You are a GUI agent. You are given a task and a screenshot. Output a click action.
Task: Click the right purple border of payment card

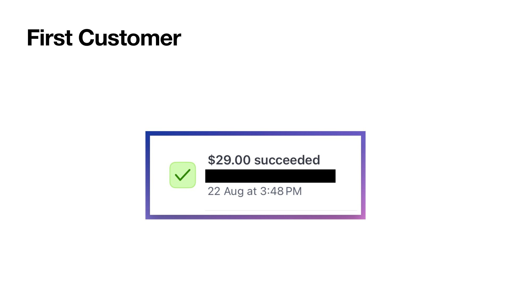(363, 175)
